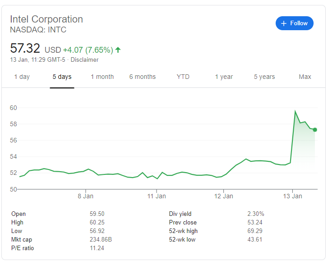
Task: Click the Div yield value 2.30%
Action: click(x=256, y=214)
